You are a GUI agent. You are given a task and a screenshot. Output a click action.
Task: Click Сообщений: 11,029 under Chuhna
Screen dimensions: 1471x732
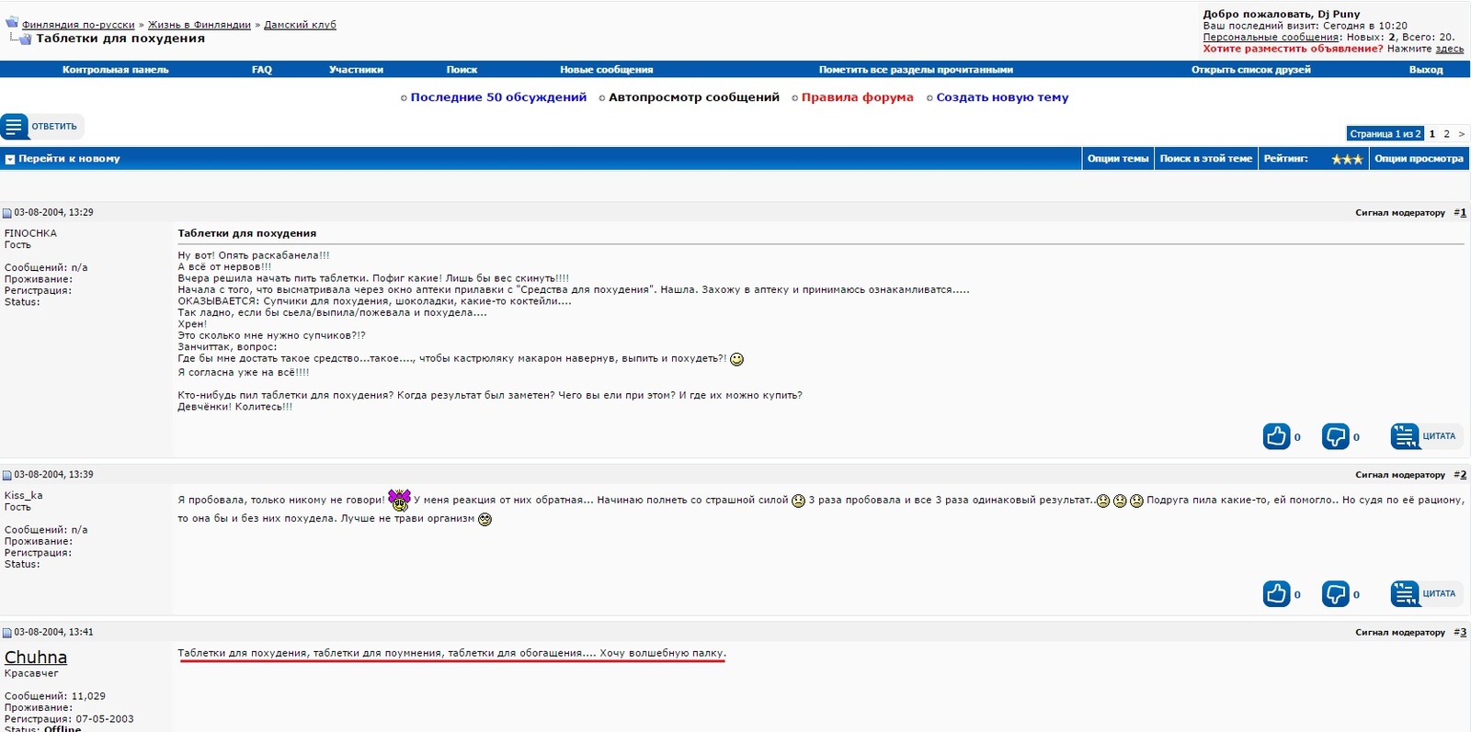pos(55,697)
